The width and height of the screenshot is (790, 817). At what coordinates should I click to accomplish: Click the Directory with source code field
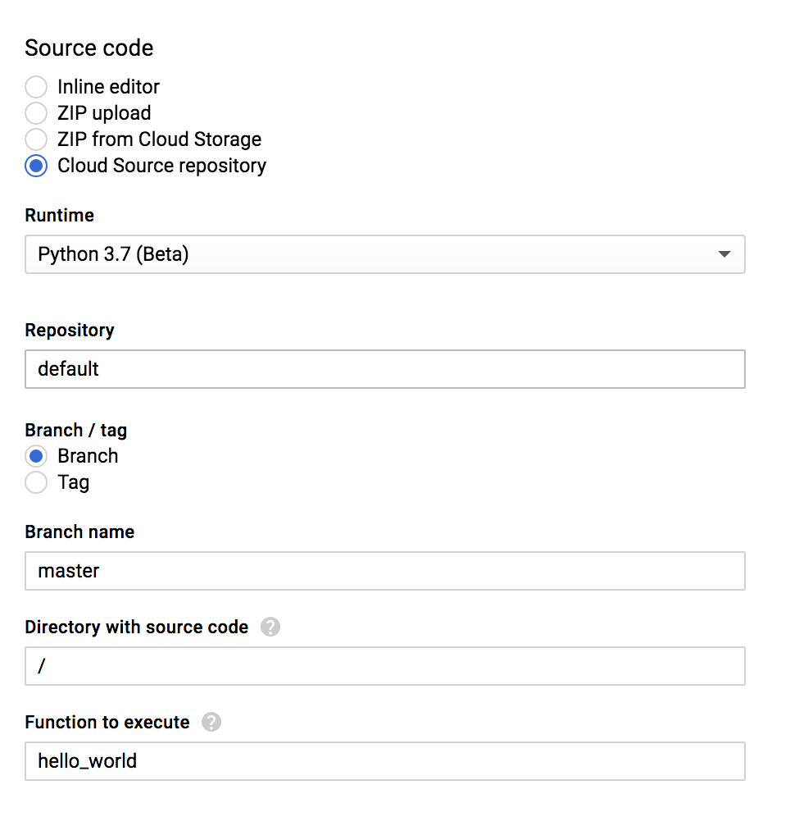click(385, 666)
